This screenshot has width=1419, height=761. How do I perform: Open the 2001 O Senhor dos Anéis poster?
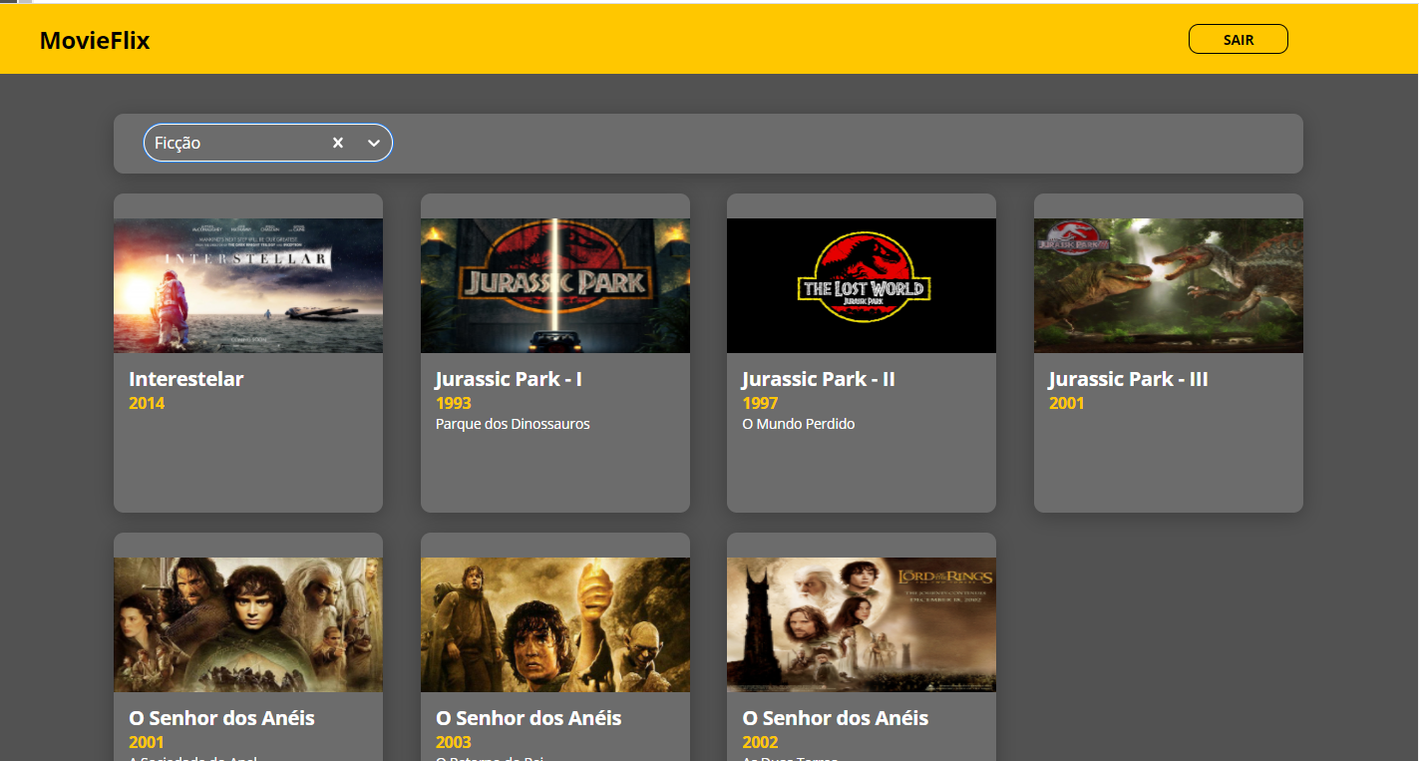248,624
